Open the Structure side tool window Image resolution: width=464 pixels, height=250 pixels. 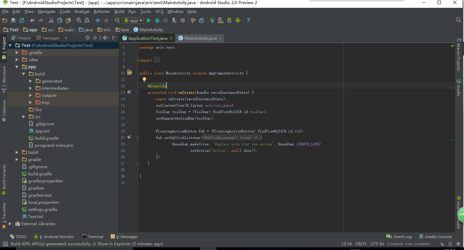tap(4, 79)
